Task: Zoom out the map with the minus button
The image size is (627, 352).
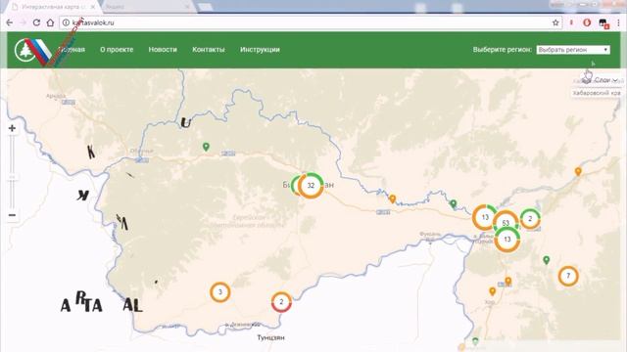Action: 12,215
